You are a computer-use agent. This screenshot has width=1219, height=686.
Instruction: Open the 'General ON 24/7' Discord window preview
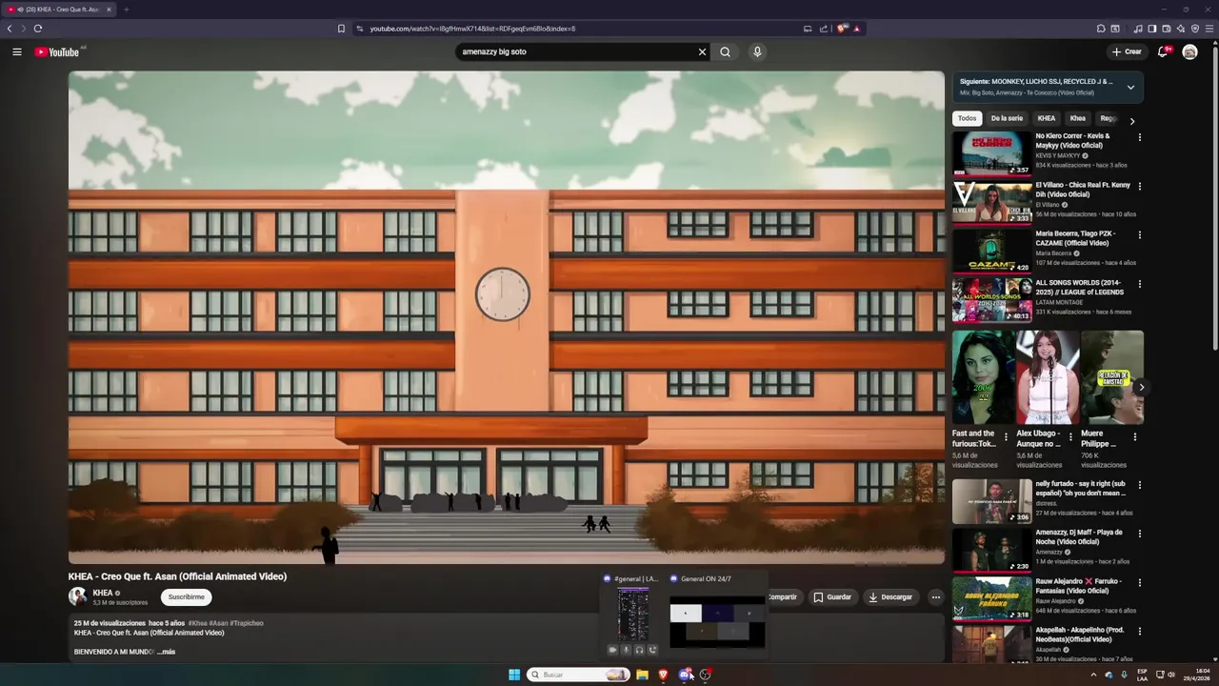pos(717,620)
